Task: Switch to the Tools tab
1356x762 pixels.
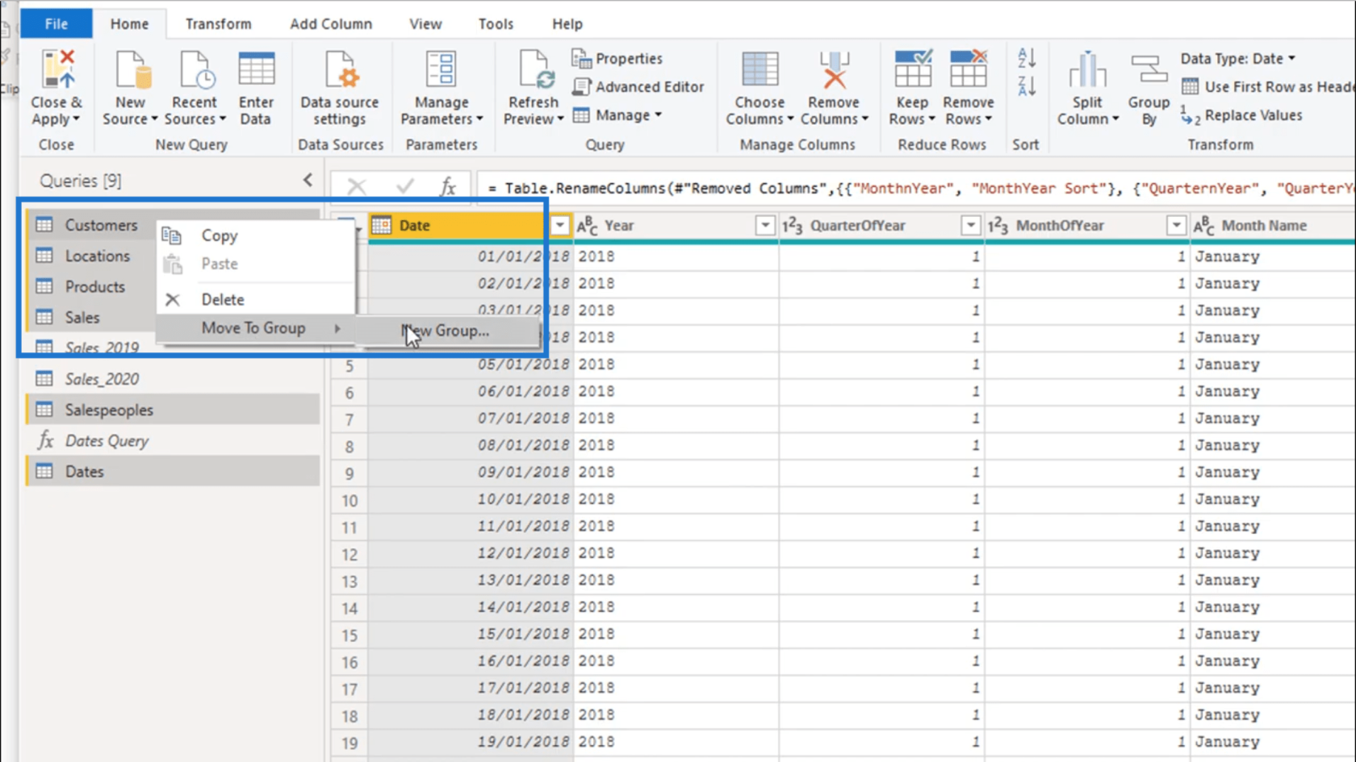Action: point(496,23)
